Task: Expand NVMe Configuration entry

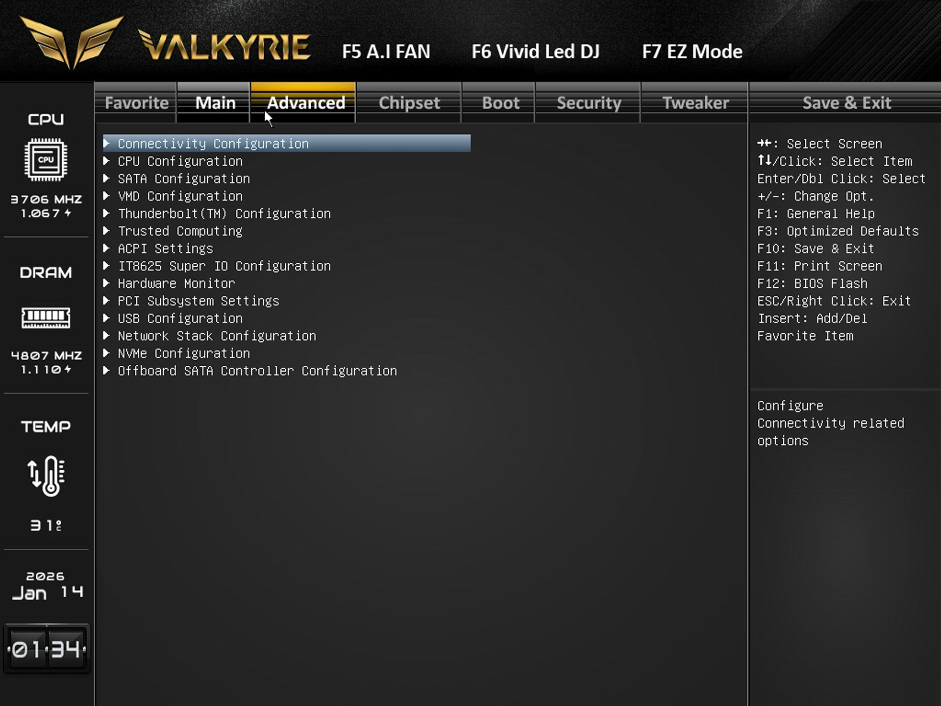Action: [184, 353]
